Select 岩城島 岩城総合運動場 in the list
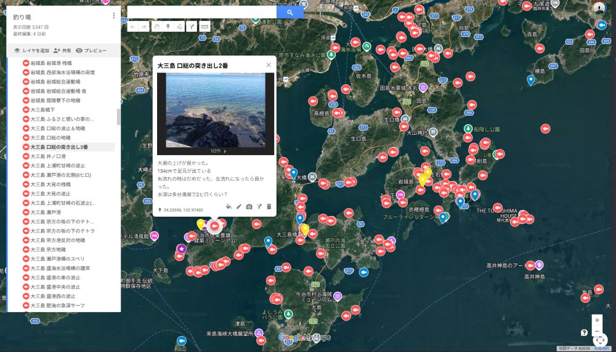The height and width of the screenshot is (352, 616). pyautogui.click(x=55, y=81)
